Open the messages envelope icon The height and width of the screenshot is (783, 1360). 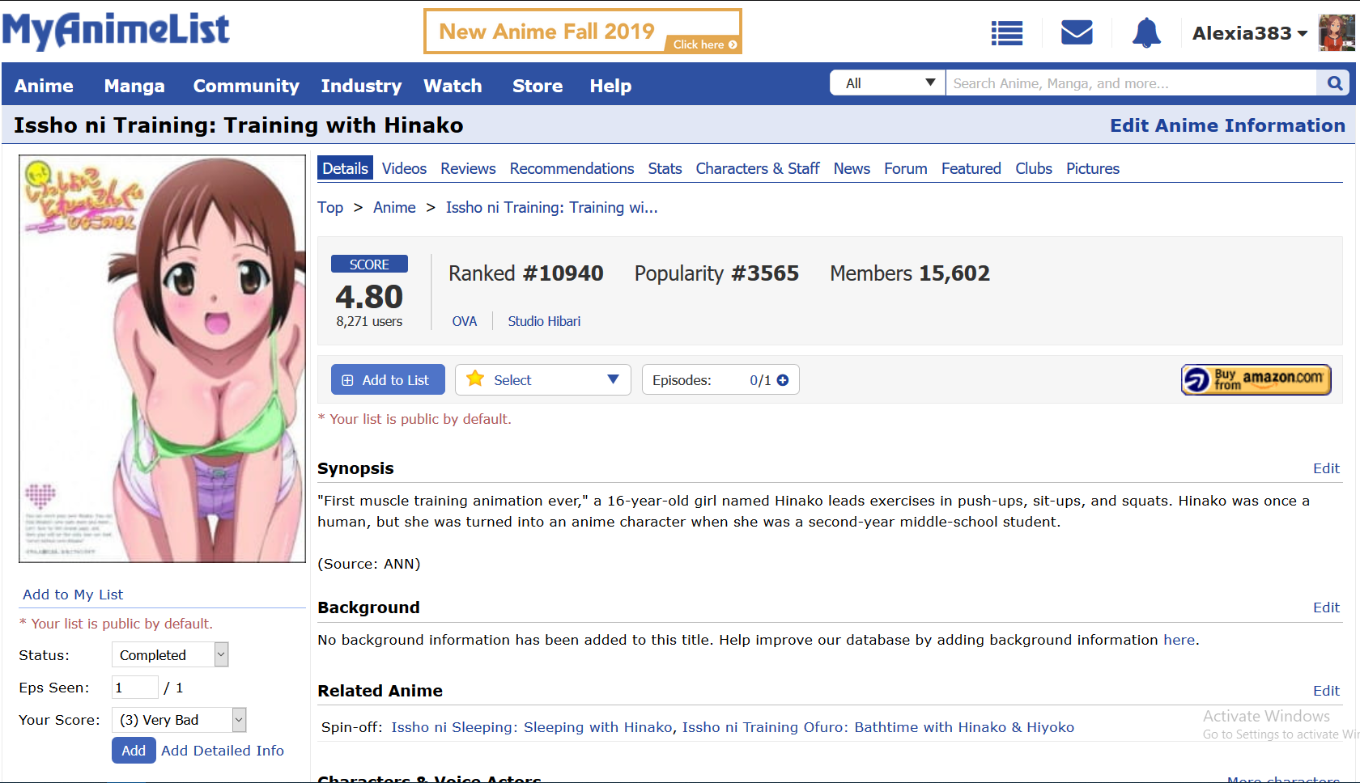[x=1077, y=33]
